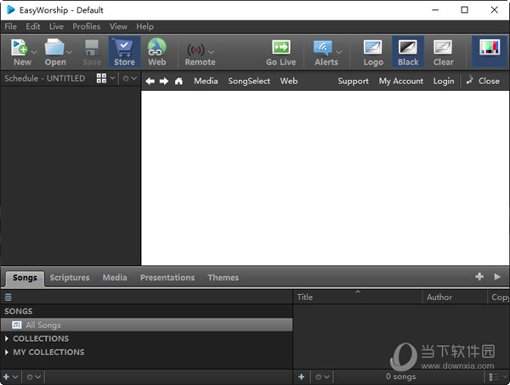510x385 pixels.
Task: Open the Help menu
Action: [144, 26]
